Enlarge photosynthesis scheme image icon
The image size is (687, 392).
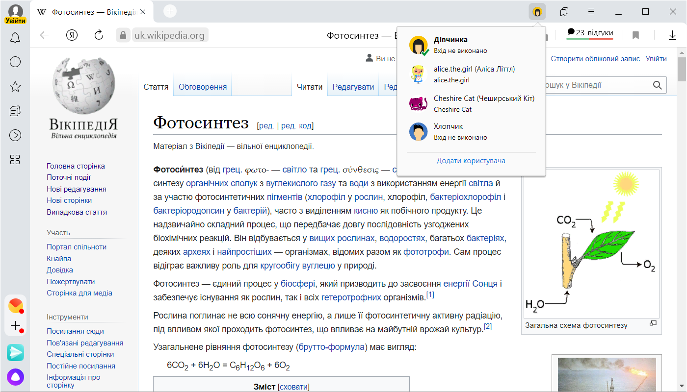pyautogui.click(x=653, y=323)
